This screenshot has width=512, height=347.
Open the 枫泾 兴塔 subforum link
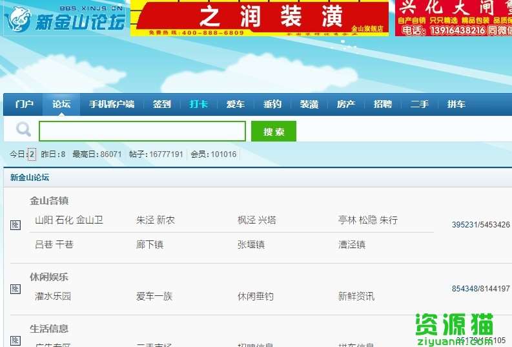(x=256, y=220)
